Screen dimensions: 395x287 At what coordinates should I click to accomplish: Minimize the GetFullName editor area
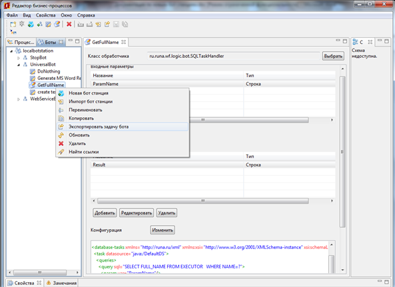point(338,40)
